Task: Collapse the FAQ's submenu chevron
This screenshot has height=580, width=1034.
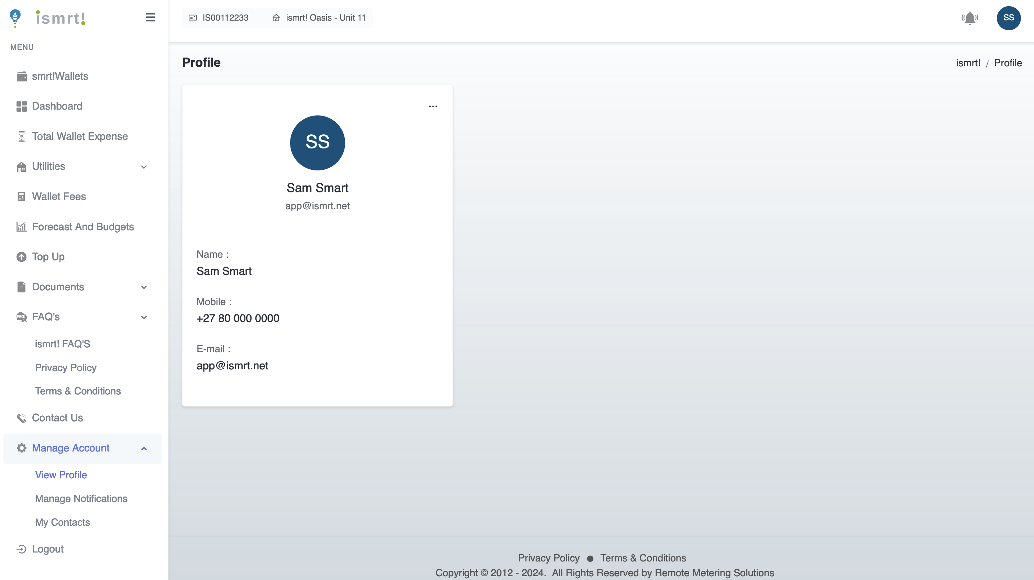Action: coord(144,317)
